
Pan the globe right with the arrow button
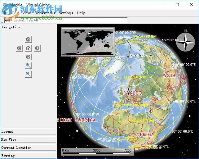click(x=37, y=48)
